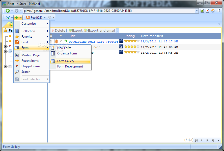Click the Stop loading red X icon
224x151 pixels.
(208, 11)
